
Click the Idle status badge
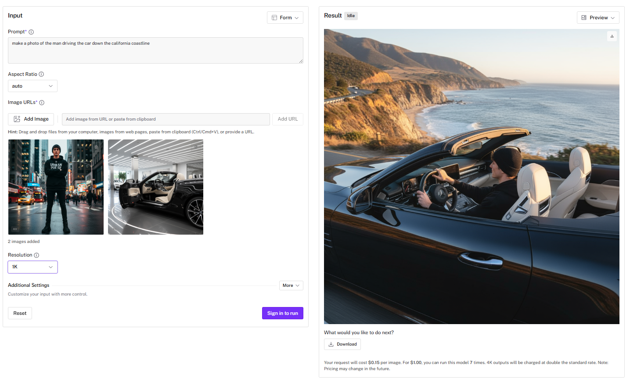point(351,16)
